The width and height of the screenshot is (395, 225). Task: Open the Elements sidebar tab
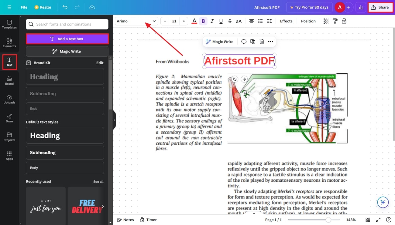(x=9, y=43)
